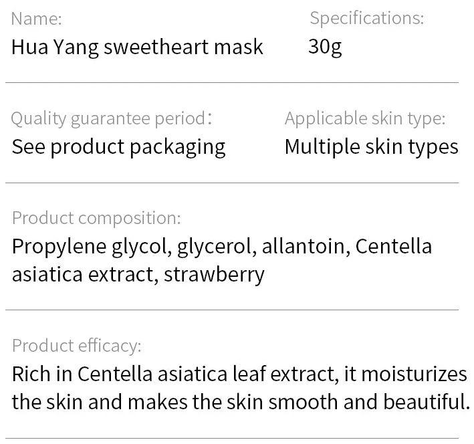
Task: Click the "Applicable skin type:" label
Action: pyautogui.click(x=364, y=119)
